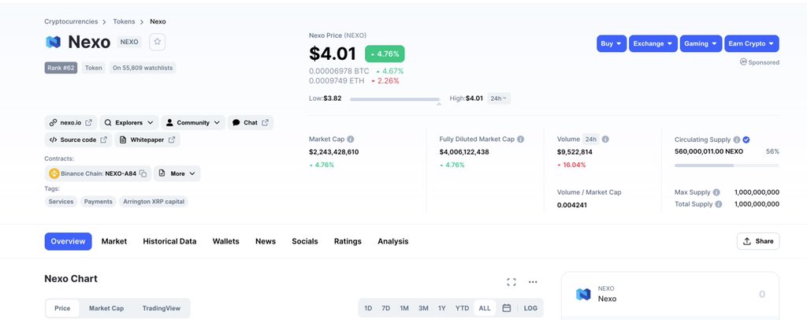This screenshot has height=320, width=807.
Task: Toggle LOG scale on chart
Action: click(530, 308)
